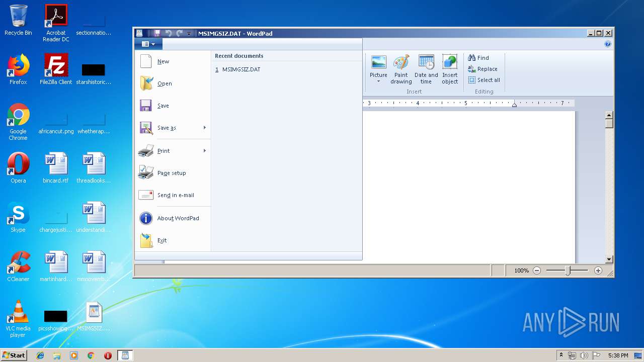Click the Start button
Image resolution: width=644 pixels, height=362 pixels.
[14, 355]
